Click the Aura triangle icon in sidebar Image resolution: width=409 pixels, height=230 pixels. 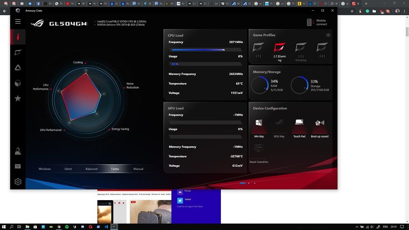coord(18,68)
